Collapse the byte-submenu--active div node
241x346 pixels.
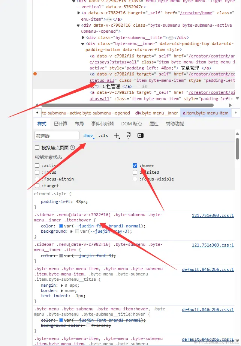pos(78,26)
